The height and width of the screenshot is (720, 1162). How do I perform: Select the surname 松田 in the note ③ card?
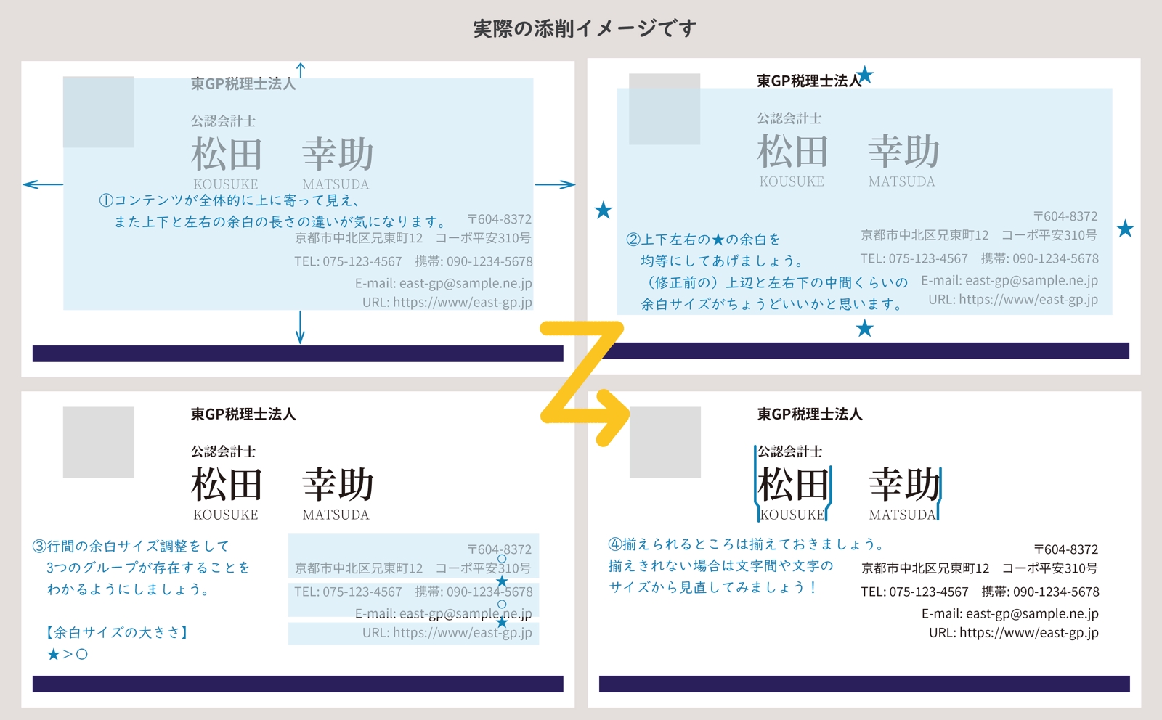227,484
